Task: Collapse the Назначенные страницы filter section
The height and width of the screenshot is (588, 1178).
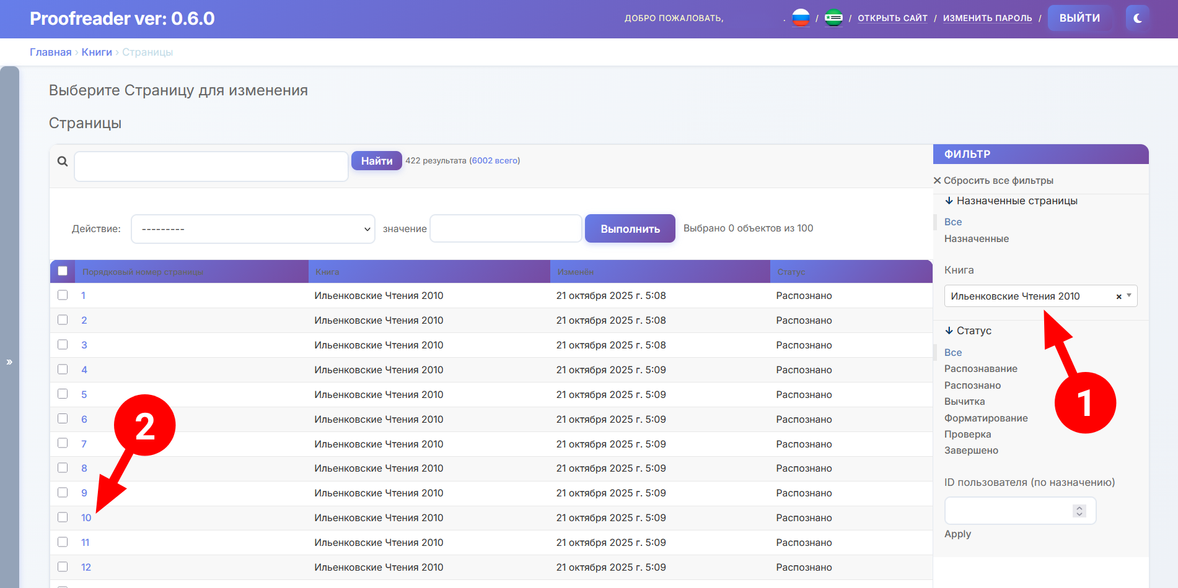Action: (x=1011, y=201)
